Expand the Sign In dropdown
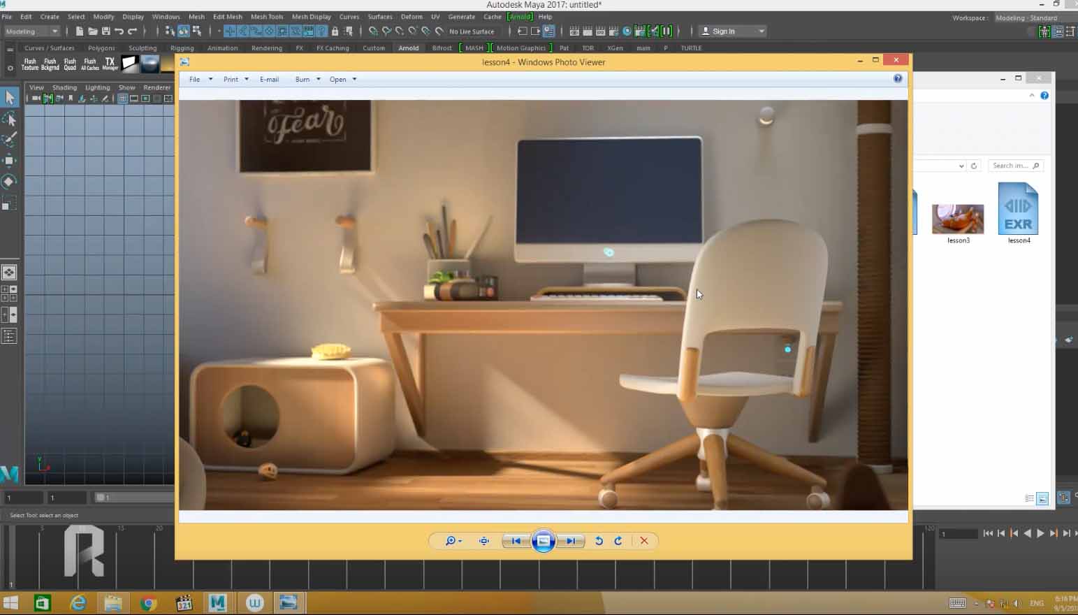The height and width of the screenshot is (615, 1078). 761,31
